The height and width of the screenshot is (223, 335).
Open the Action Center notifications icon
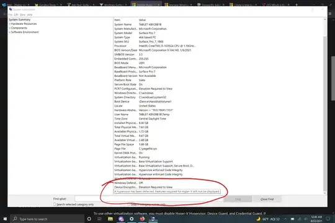point(328,219)
